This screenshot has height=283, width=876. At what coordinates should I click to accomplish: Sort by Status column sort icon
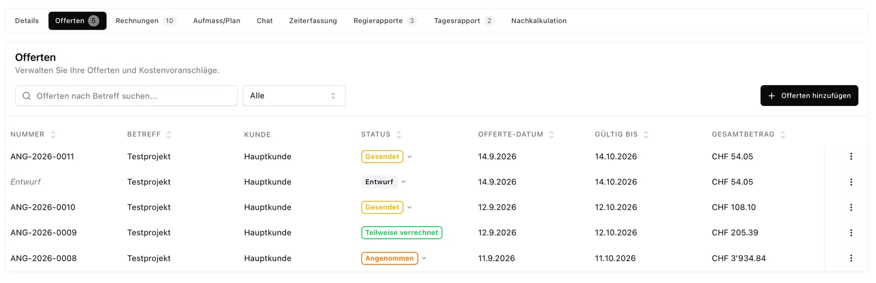pos(399,134)
